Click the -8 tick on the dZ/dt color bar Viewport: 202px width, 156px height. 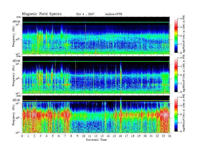coord(180,131)
